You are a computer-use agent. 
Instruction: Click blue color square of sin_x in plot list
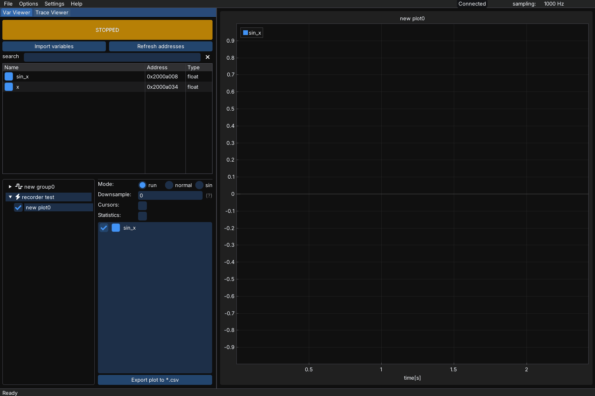coord(116,228)
